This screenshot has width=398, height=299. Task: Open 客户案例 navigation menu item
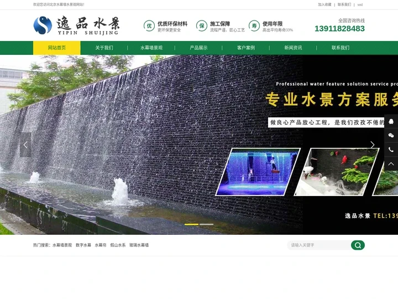[246, 48]
